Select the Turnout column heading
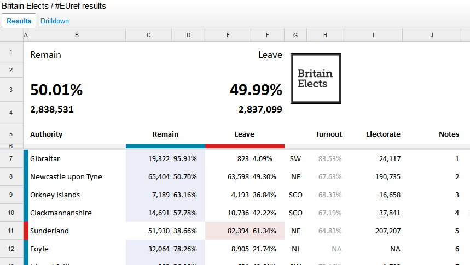Viewport: 470px width, 265px height. coord(328,134)
